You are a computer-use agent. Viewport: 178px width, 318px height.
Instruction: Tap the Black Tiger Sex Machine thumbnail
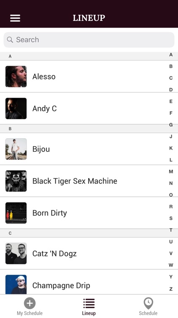point(16,181)
